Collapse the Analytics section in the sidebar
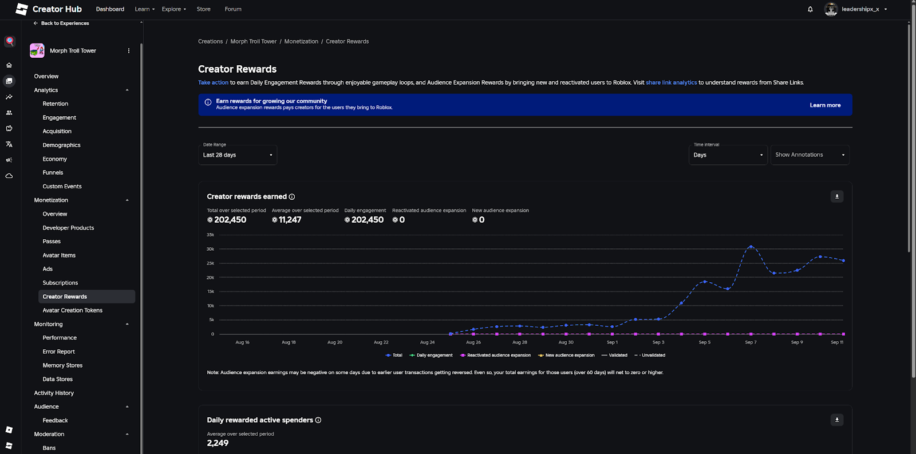Viewport: 916px width, 454px height. [127, 90]
